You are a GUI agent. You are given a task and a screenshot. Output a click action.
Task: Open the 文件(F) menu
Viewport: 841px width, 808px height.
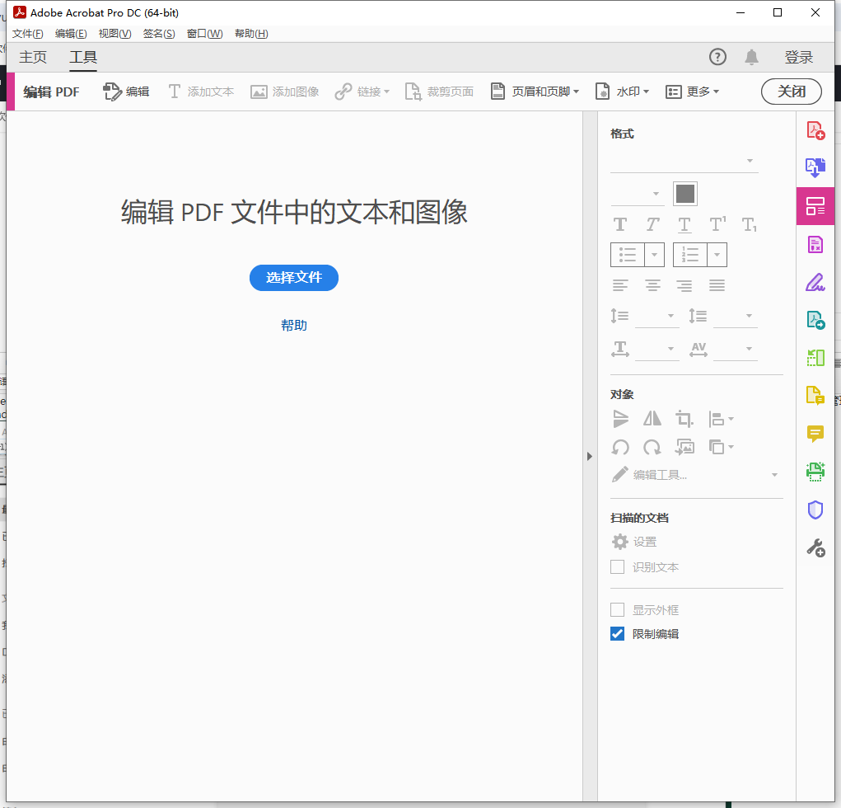[x=28, y=34]
